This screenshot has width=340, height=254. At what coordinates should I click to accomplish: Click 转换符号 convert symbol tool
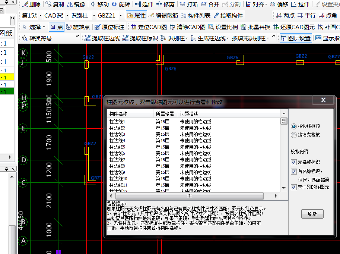click(37, 38)
